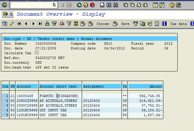
Task: Click the amount 36,184.51-
Action: [x=152, y=110]
